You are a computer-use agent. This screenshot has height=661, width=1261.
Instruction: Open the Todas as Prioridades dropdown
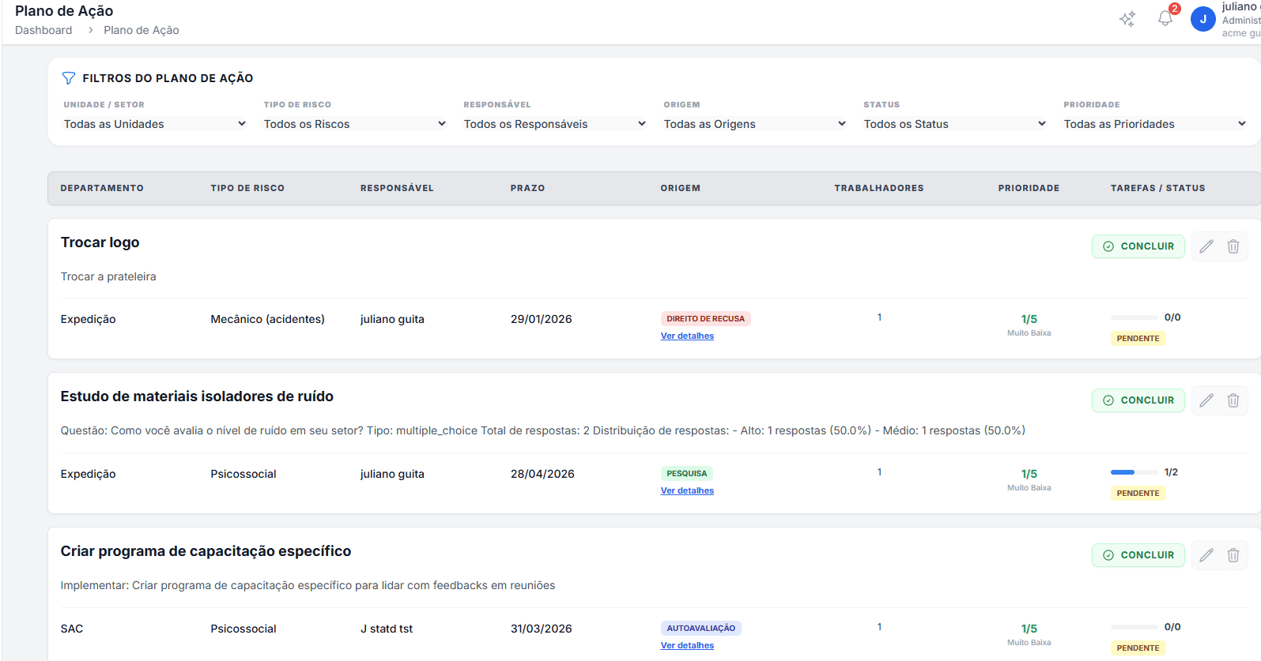(1154, 124)
